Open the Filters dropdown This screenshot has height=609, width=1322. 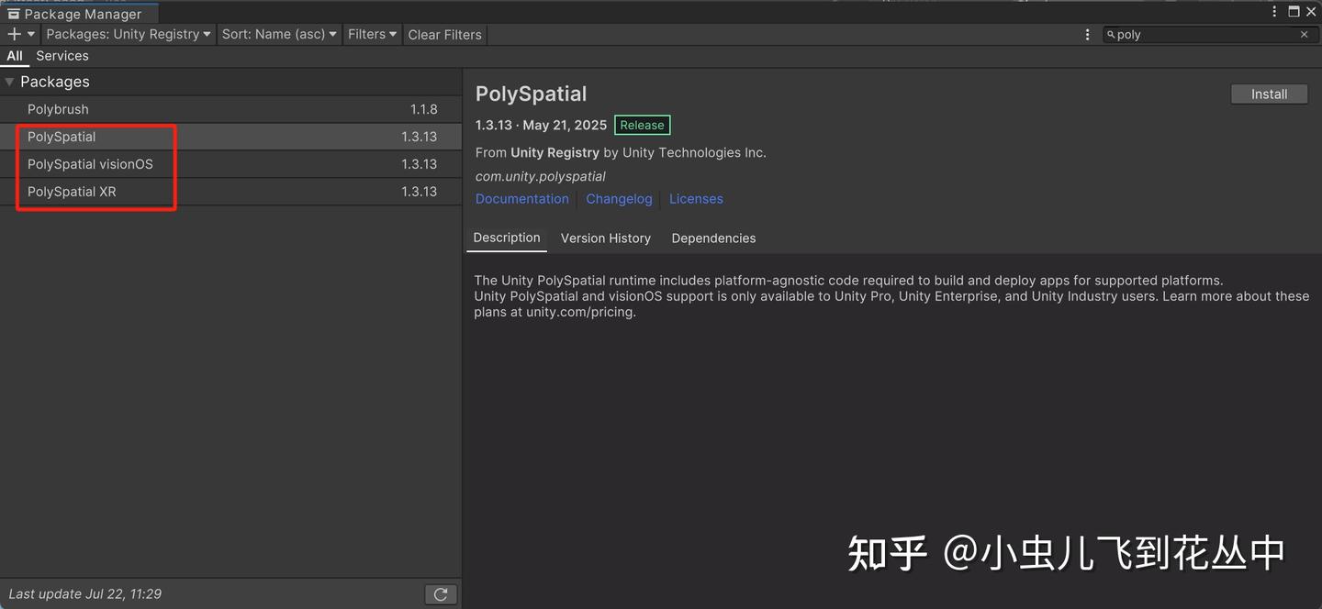coord(372,34)
